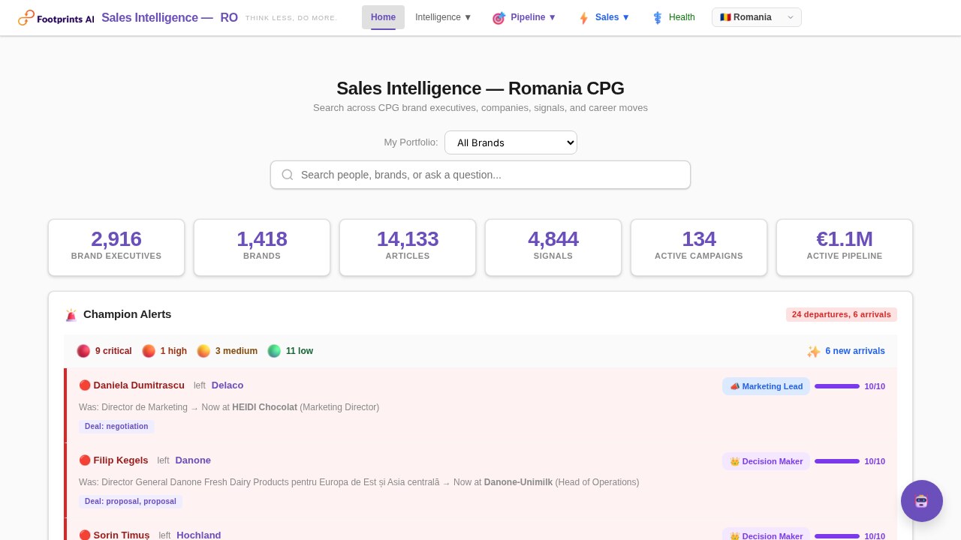Open the My Portfolio All Brands dropdown
This screenshot has width=961, height=540.
coord(511,142)
